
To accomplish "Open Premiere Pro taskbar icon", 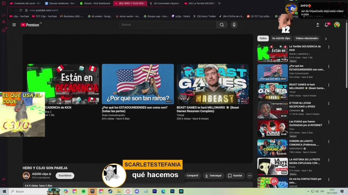I will click(154, 191).
